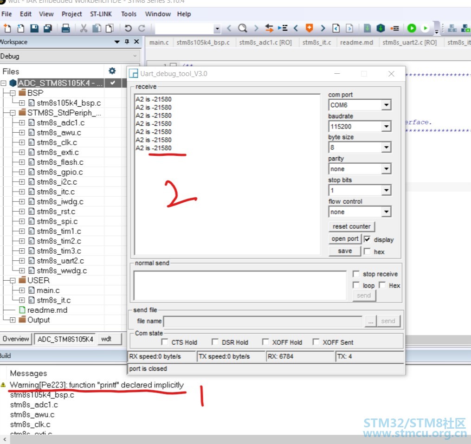Click the Download and Debug green button

(x=412, y=28)
